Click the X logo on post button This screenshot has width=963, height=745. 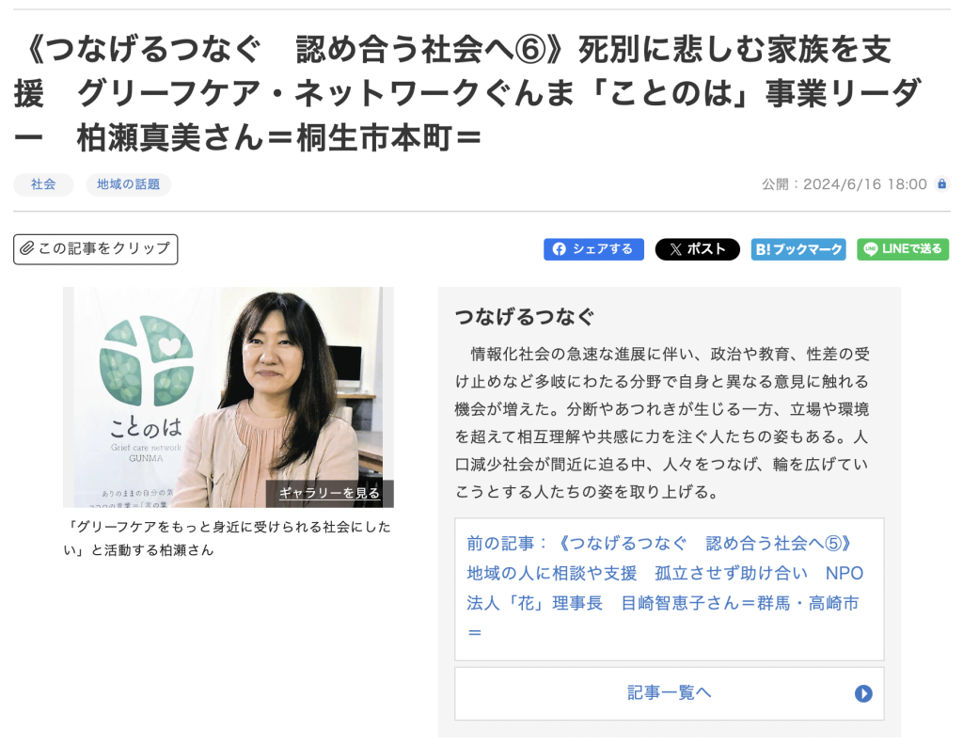[x=675, y=249]
